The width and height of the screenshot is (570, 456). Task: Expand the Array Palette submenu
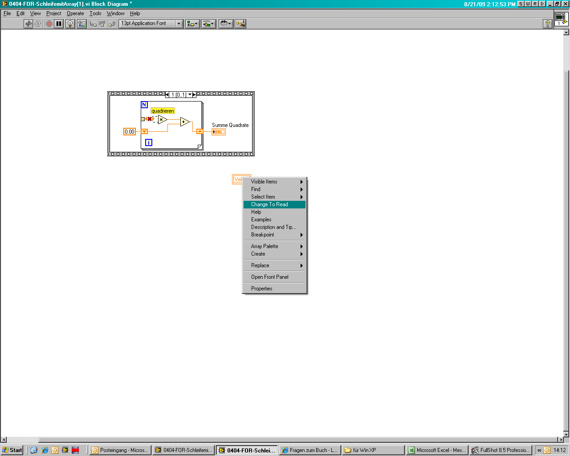click(x=274, y=246)
